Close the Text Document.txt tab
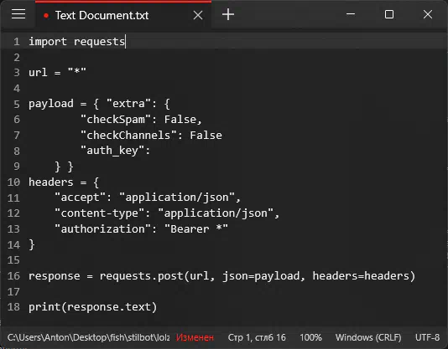The height and width of the screenshot is (349, 448). click(x=198, y=15)
